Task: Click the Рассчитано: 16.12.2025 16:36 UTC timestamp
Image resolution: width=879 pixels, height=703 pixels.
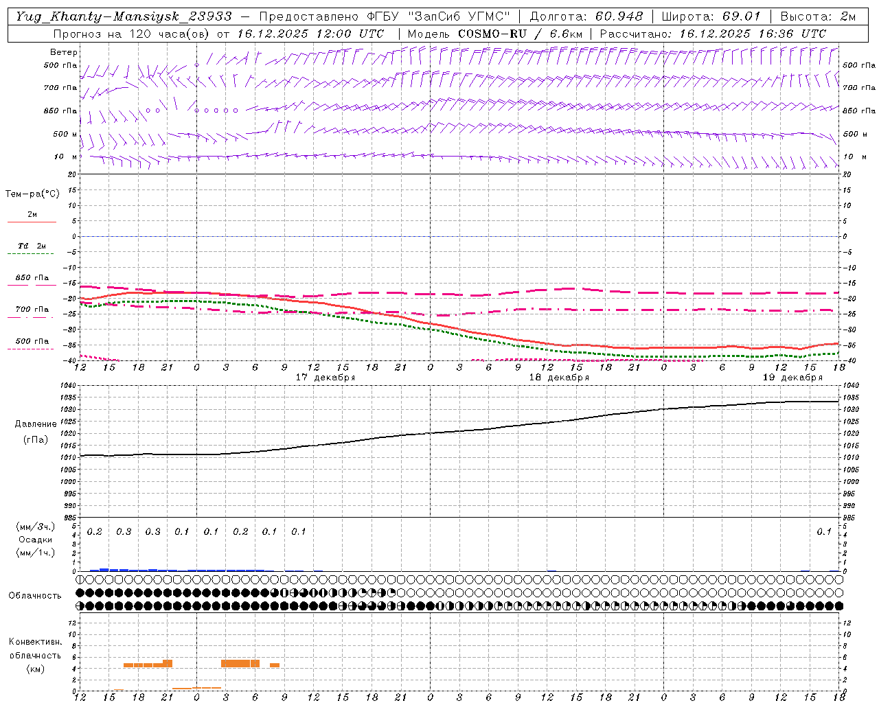Action: click(x=713, y=34)
